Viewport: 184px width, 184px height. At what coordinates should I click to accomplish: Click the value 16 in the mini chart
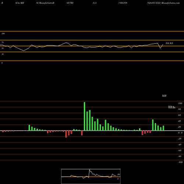(x=118, y=174)
